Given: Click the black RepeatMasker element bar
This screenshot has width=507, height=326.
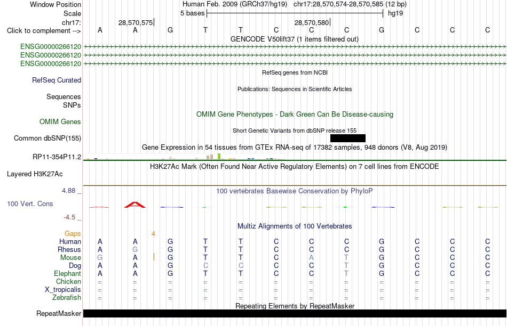Looking at the screenshot, I should tap(295, 313).
